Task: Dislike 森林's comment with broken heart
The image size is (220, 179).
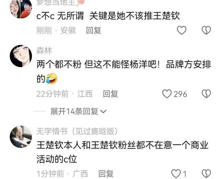Action: coord(206,94)
